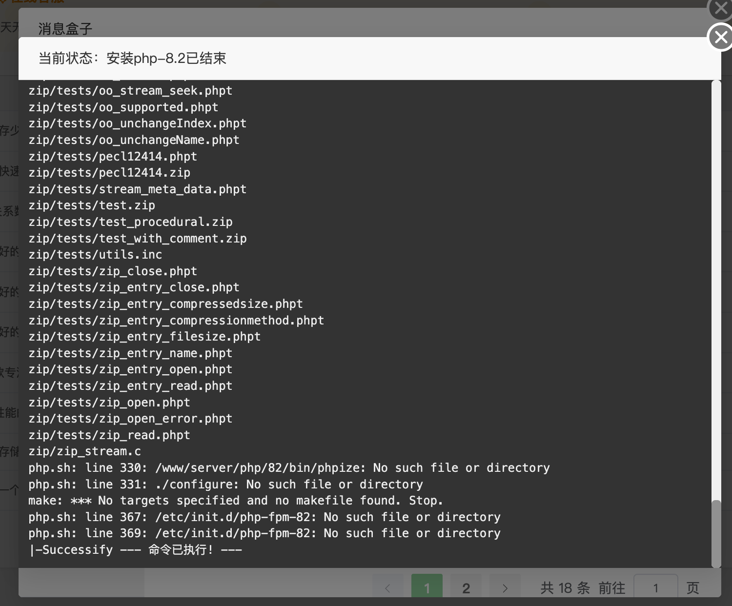The width and height of the screenshot is (732, 606).
Task: Click line zip/zip_stream.c
Action: coord(85,451)
